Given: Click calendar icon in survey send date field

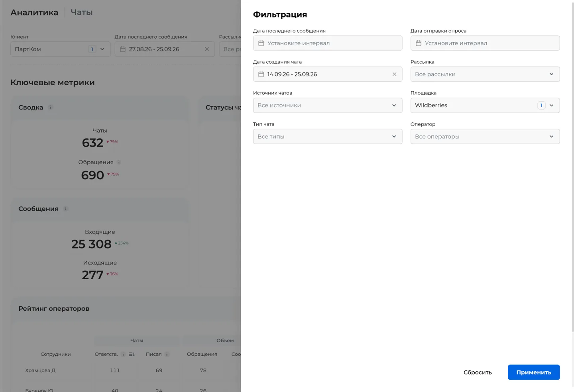Looking at the screenshot, I should (x=419, y=43).
